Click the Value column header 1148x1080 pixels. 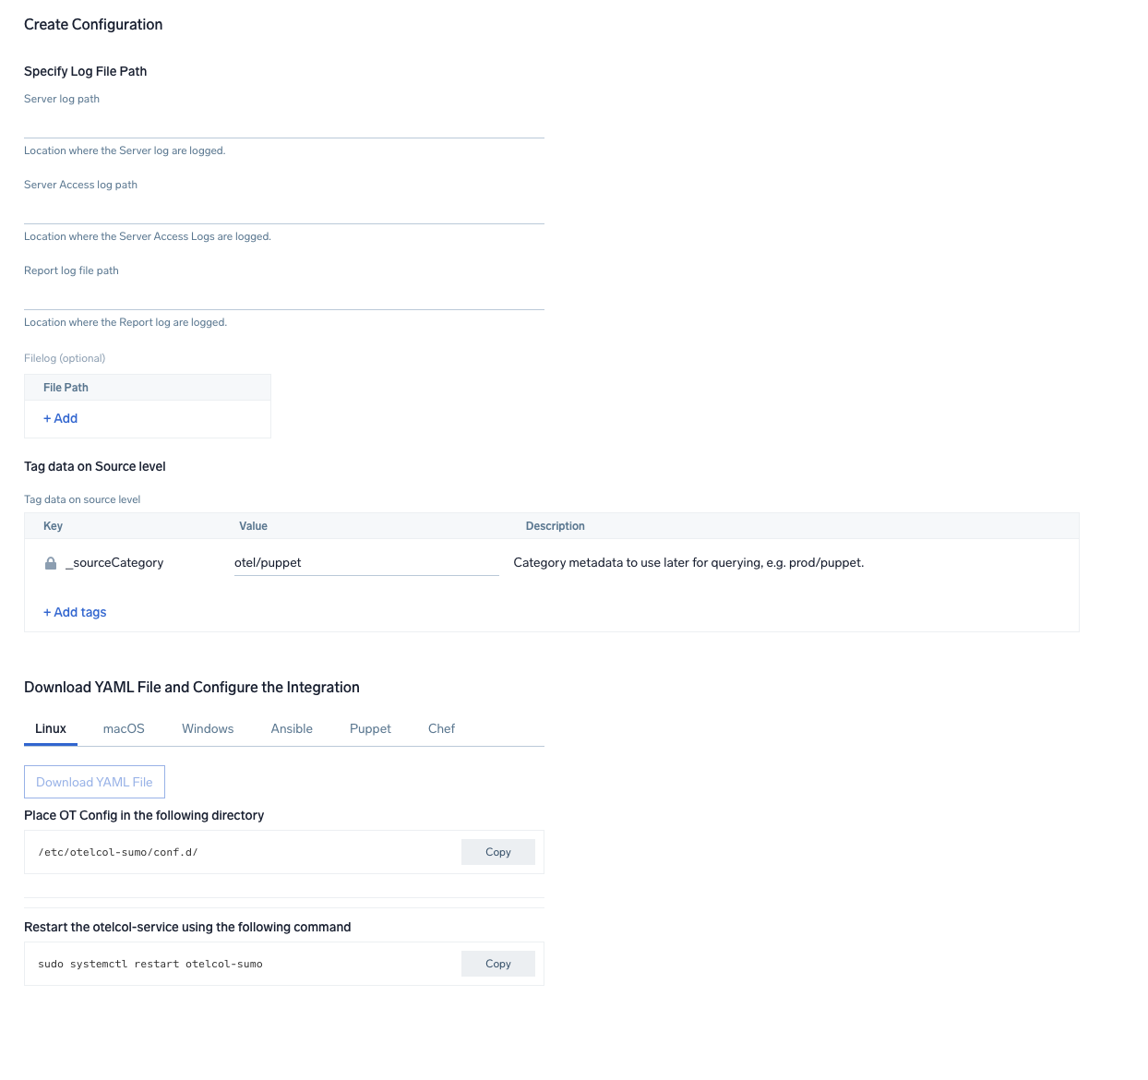click(x=253, y=526)
